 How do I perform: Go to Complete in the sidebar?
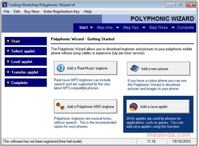click(26, 83)
